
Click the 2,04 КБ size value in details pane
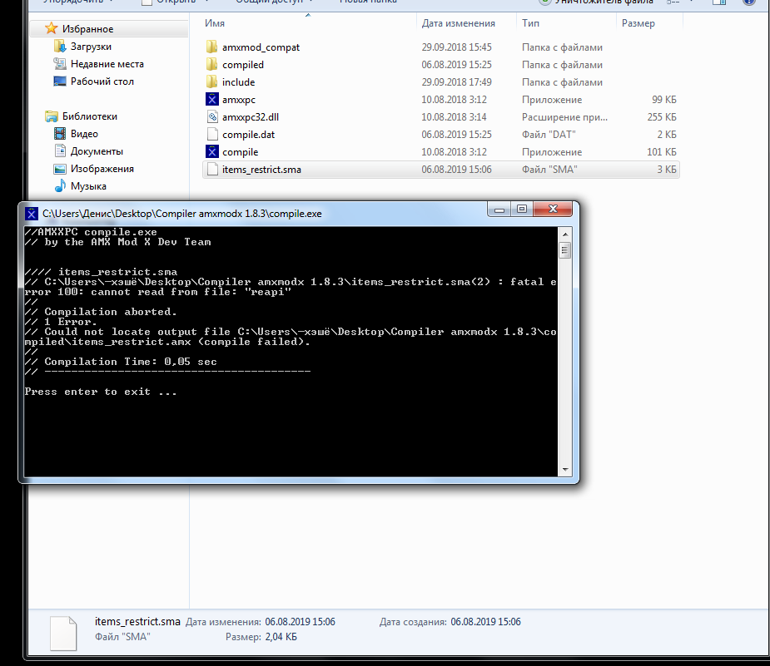(281, 637)
